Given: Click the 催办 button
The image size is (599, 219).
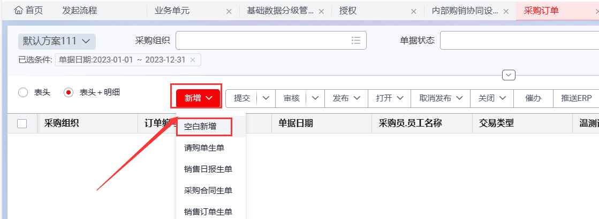Looking at the screenshot, I should pos(533,98).
